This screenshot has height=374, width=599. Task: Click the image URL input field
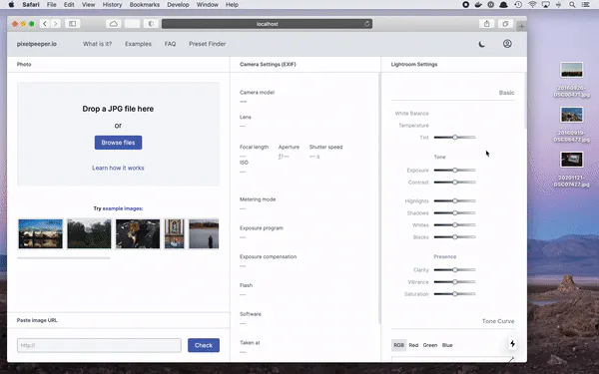point(99,345)
